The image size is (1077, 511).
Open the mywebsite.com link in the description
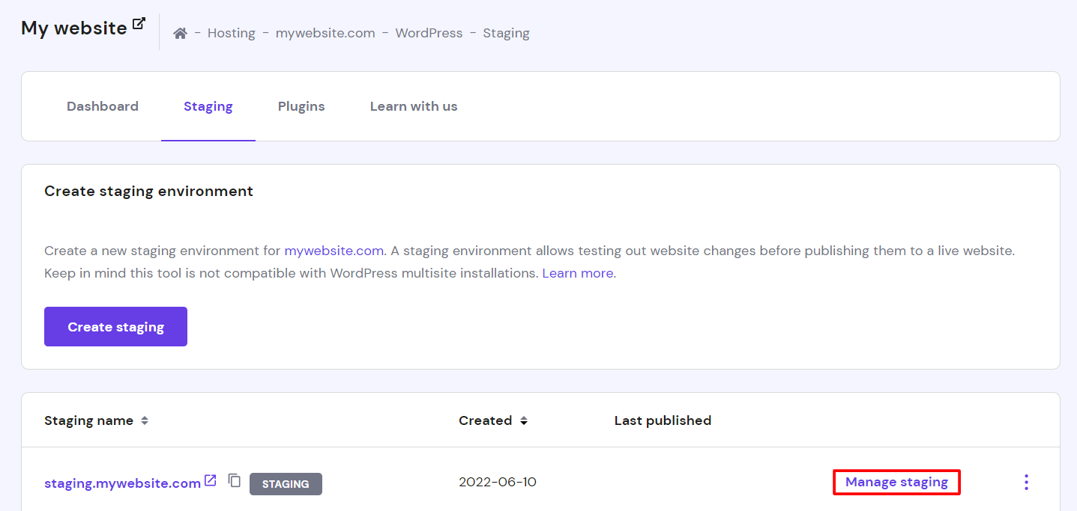pos(334,250)
